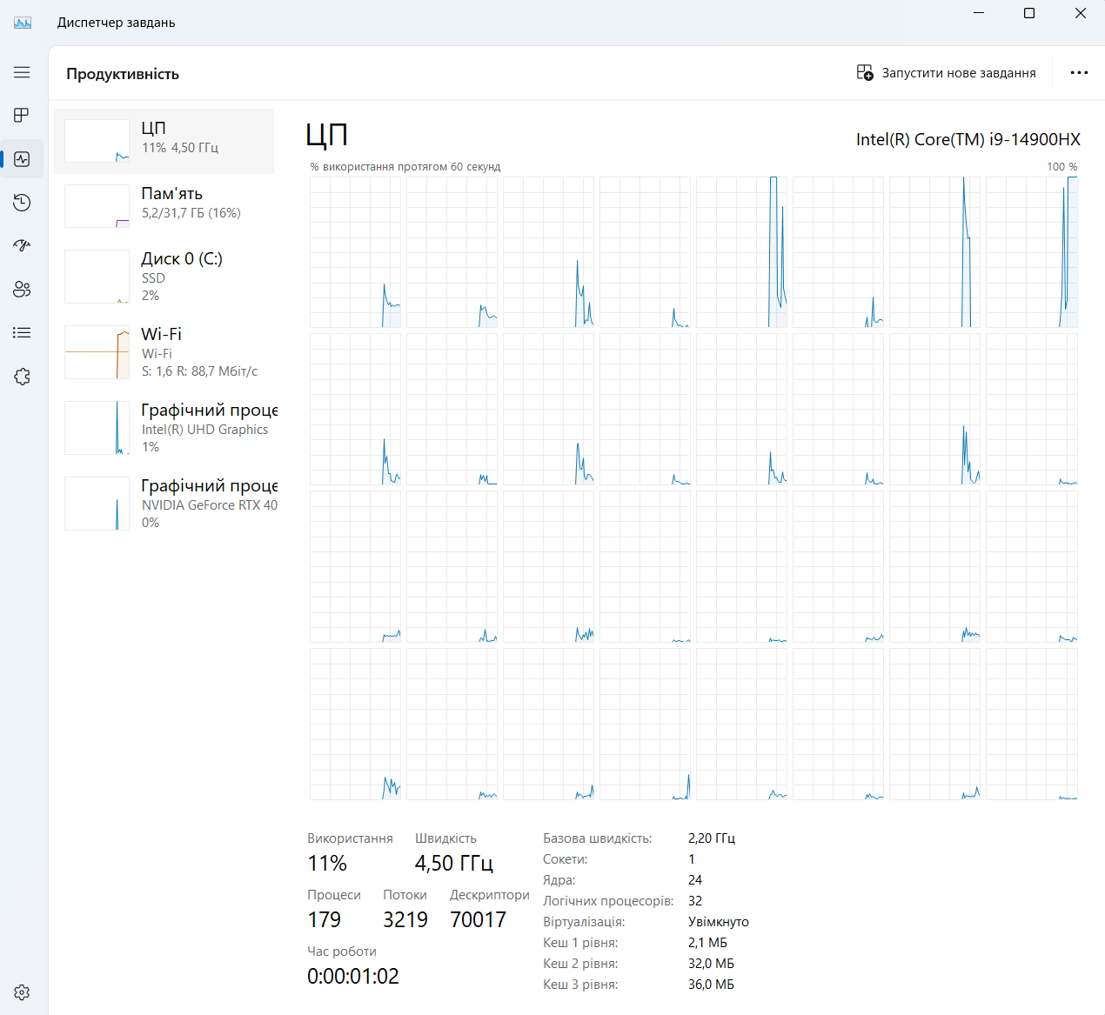The width and height of the screenshot is (1105, 1015).
Task: Open the Details list page icon
Action: click(x=22, y=333)
